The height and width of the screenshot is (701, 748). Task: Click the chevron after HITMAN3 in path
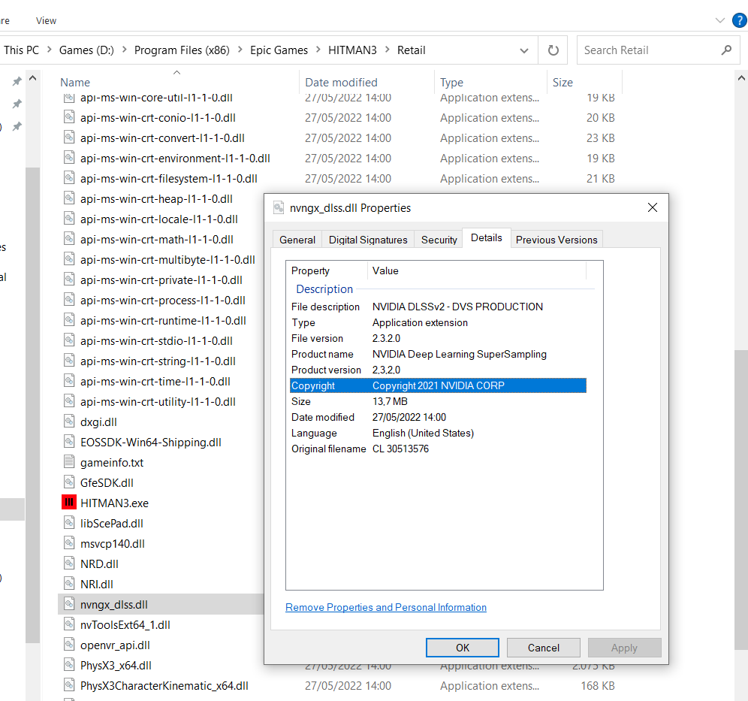(387, 50)
